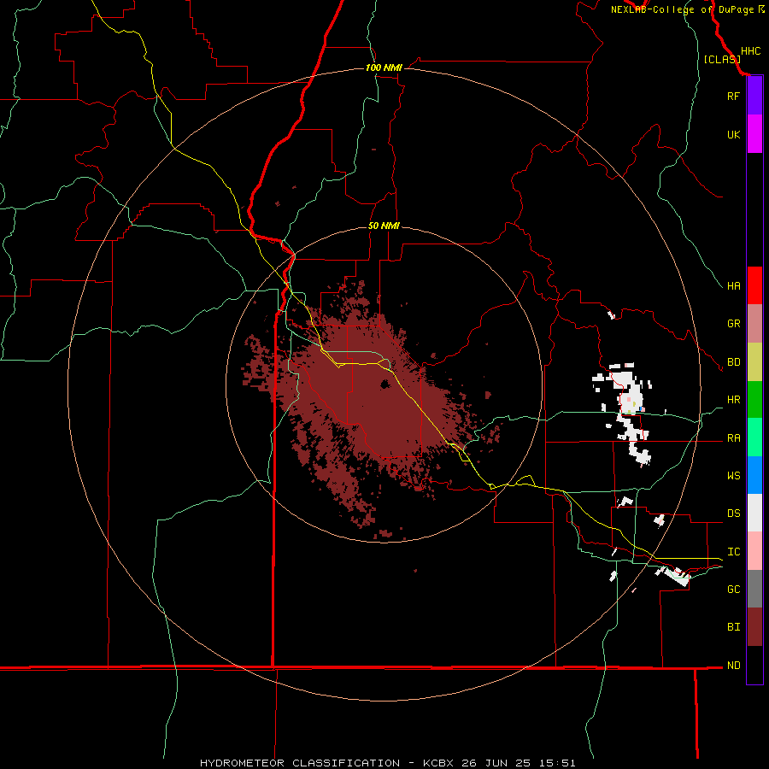Select the GR legend color block

[754, 324]
